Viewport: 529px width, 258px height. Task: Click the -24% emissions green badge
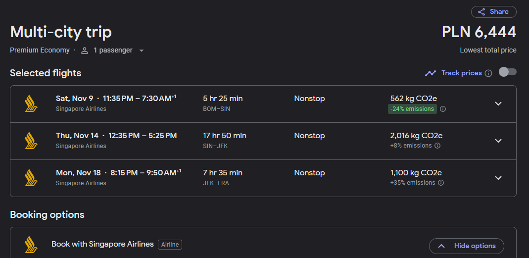(412, 109)
